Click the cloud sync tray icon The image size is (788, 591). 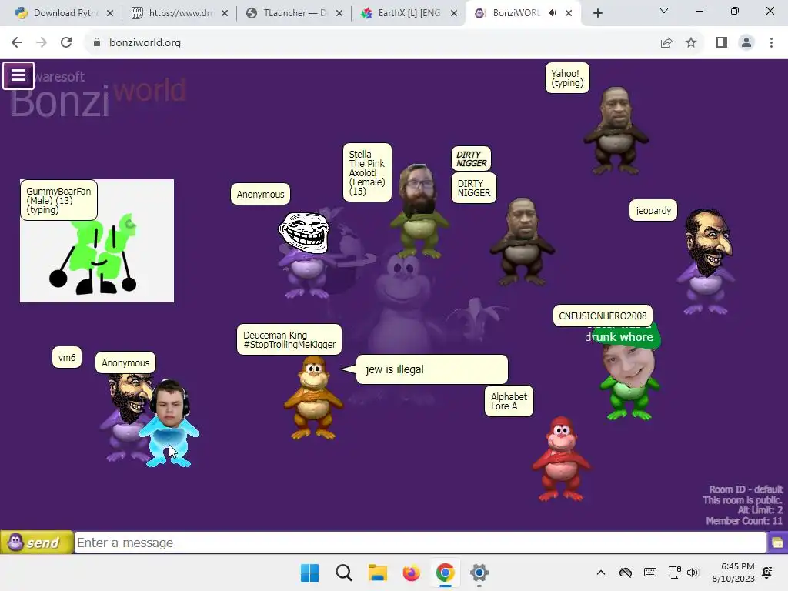625,573
